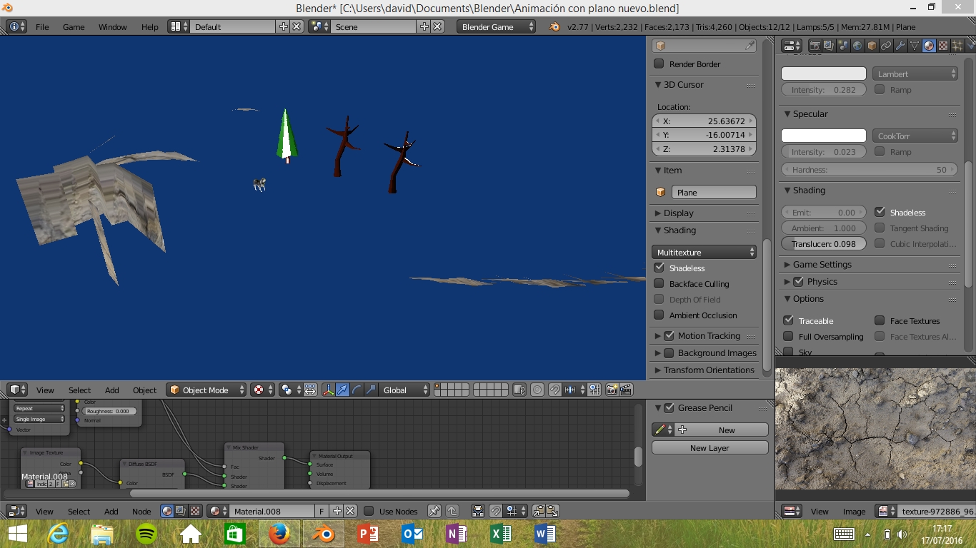Open the Texture properties checkerboard tab
The width and height of the screenshot is (976, 548).
point(943,46)
